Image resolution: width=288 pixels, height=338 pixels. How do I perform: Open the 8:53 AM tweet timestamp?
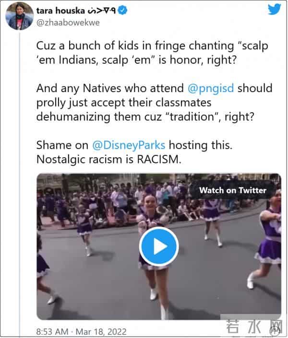tap(74, 330)
